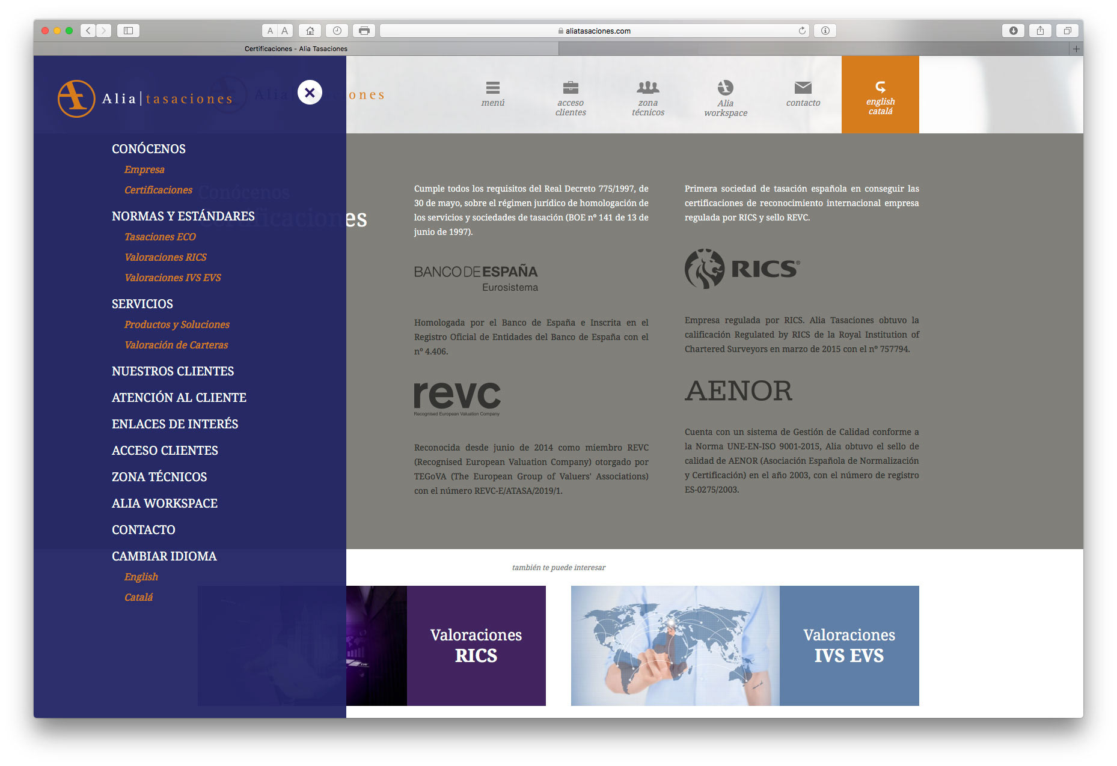Select ALIA WORKSPACE menu item
Viewport: 1117px width, 766px height.
tap(165, 503)
